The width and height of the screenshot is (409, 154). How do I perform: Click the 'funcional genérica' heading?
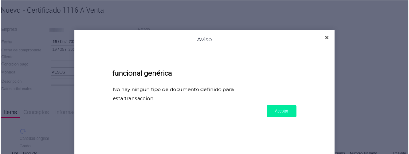click(142, 73)
